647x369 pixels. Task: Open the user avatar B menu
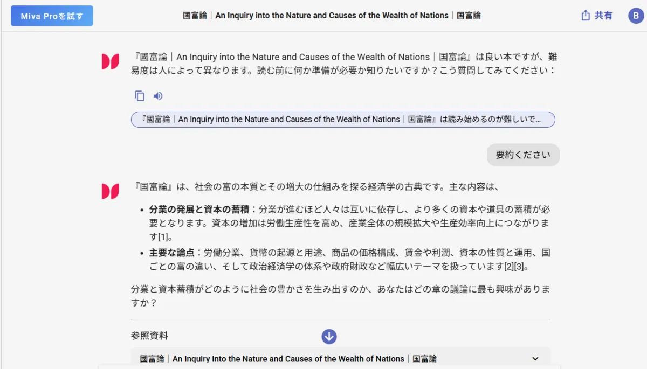coord(636,16)
